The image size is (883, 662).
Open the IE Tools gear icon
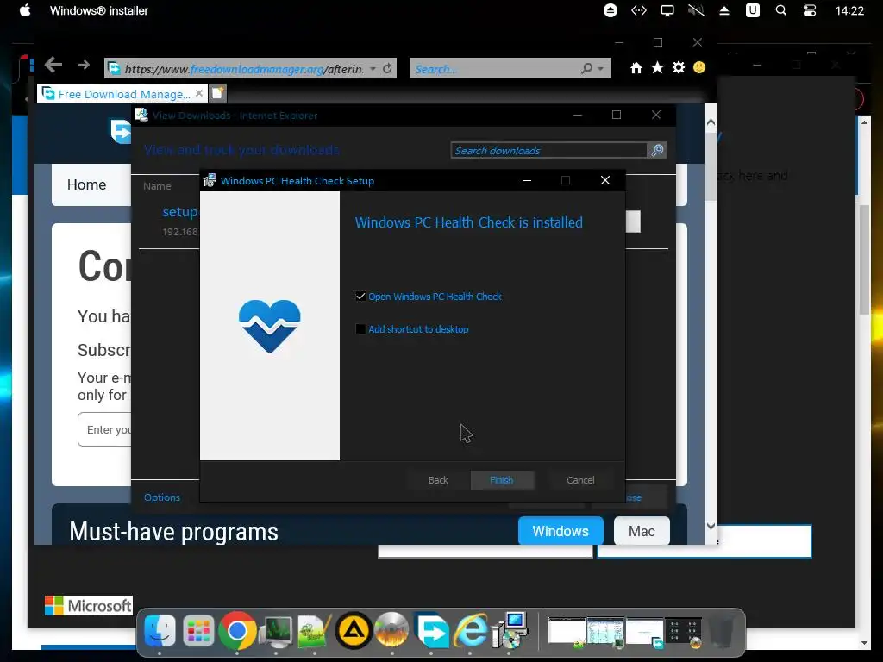[x=679, y=67]
